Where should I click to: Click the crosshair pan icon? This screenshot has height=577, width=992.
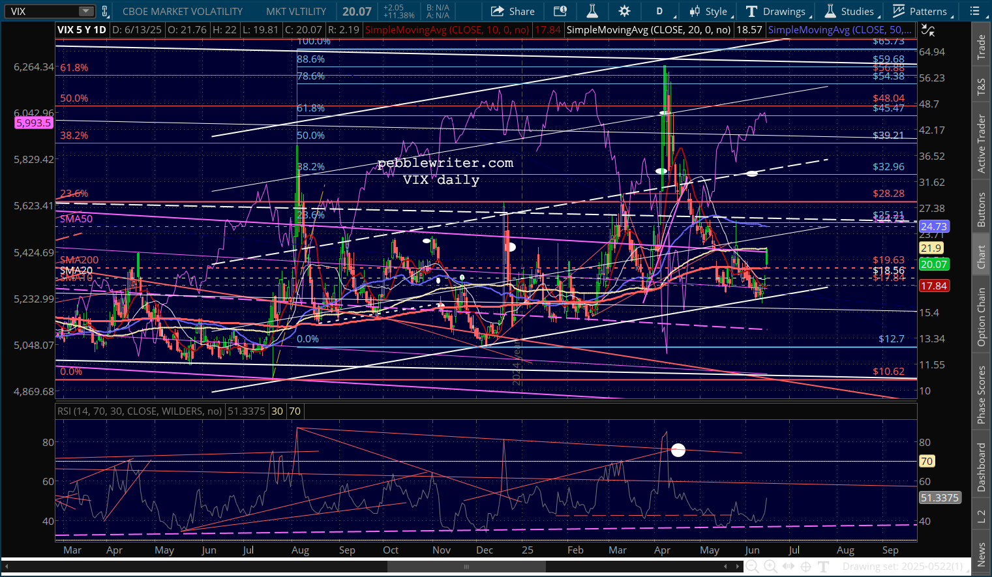[805, 567]
